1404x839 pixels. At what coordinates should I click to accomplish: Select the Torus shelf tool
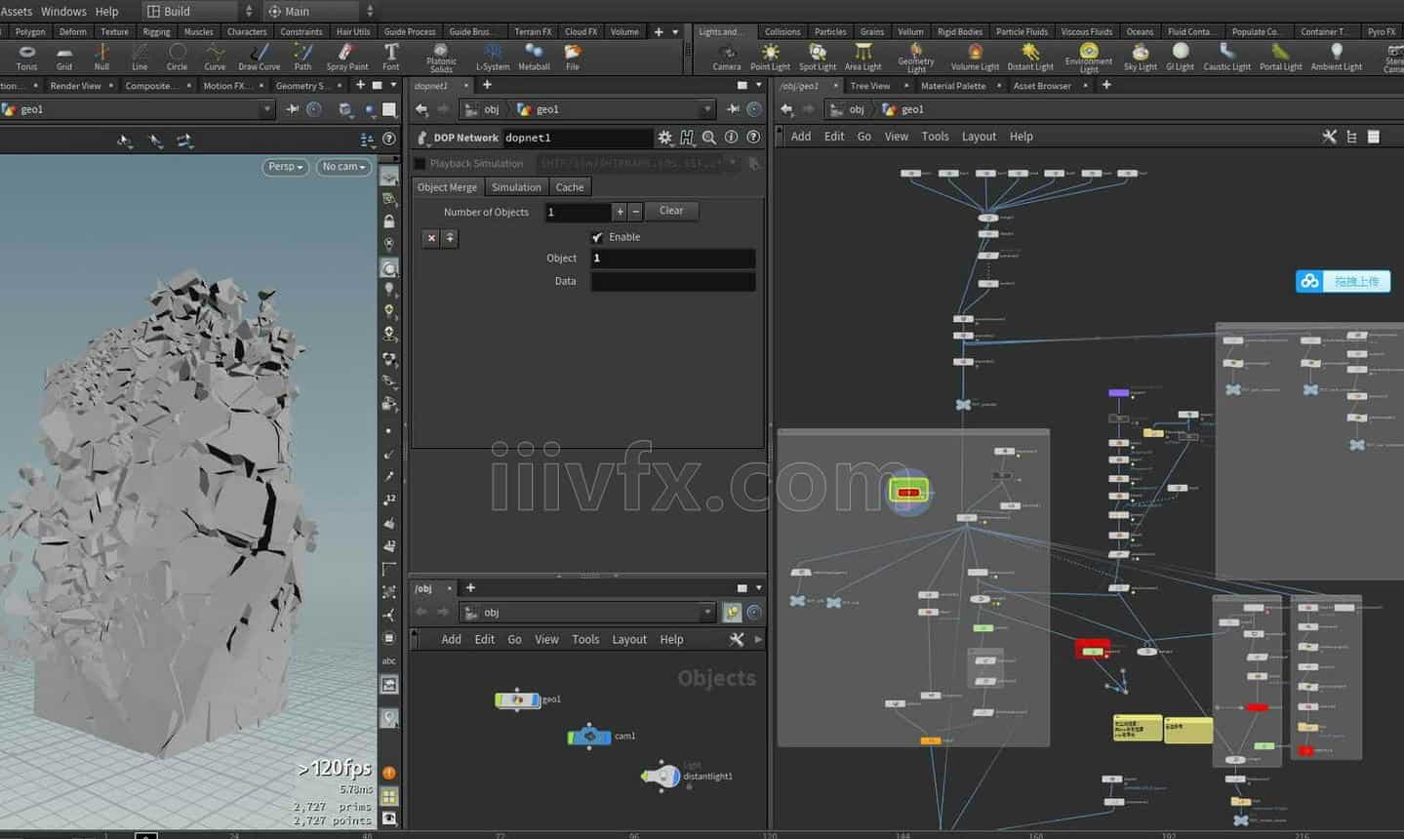pos(26,57)
